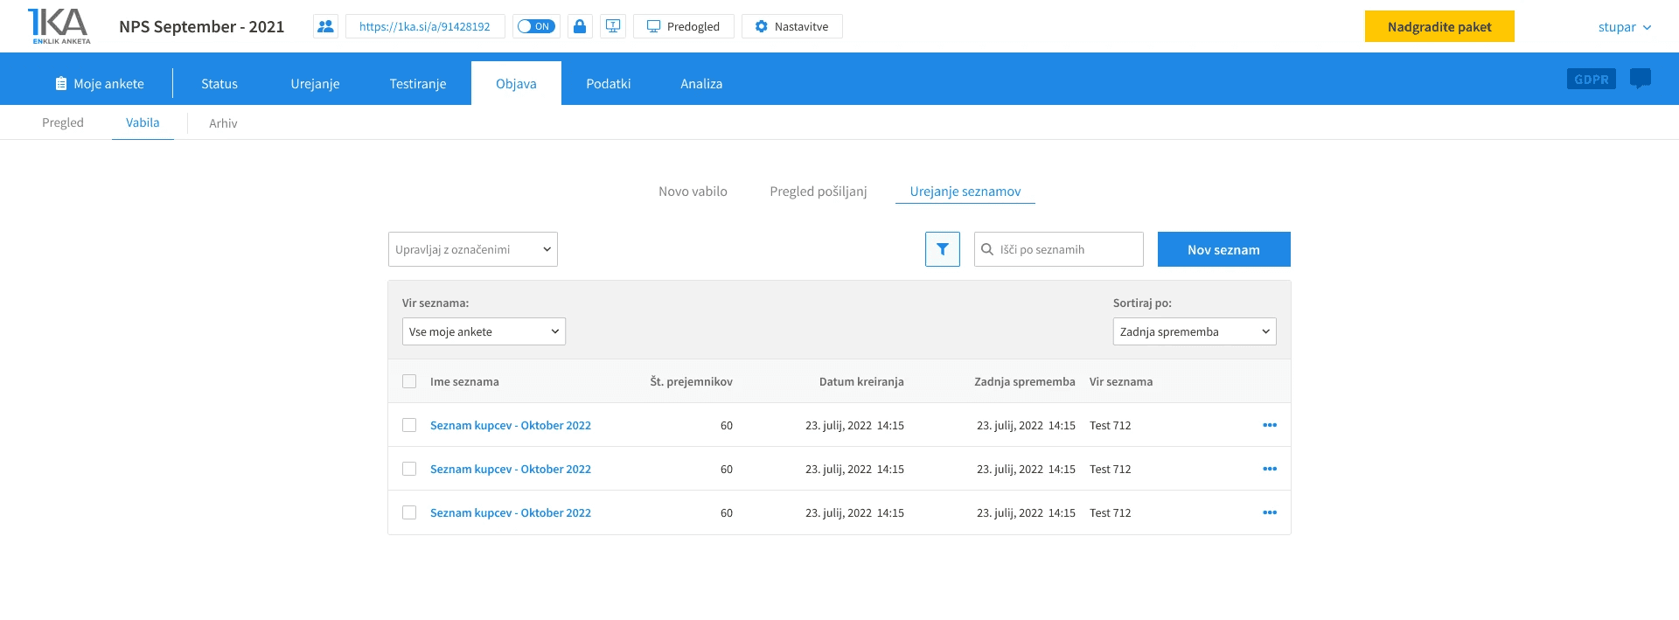Check the third Seznam kupcev row checkbox
1679x620 pixels.
click(x=409, y=512)
